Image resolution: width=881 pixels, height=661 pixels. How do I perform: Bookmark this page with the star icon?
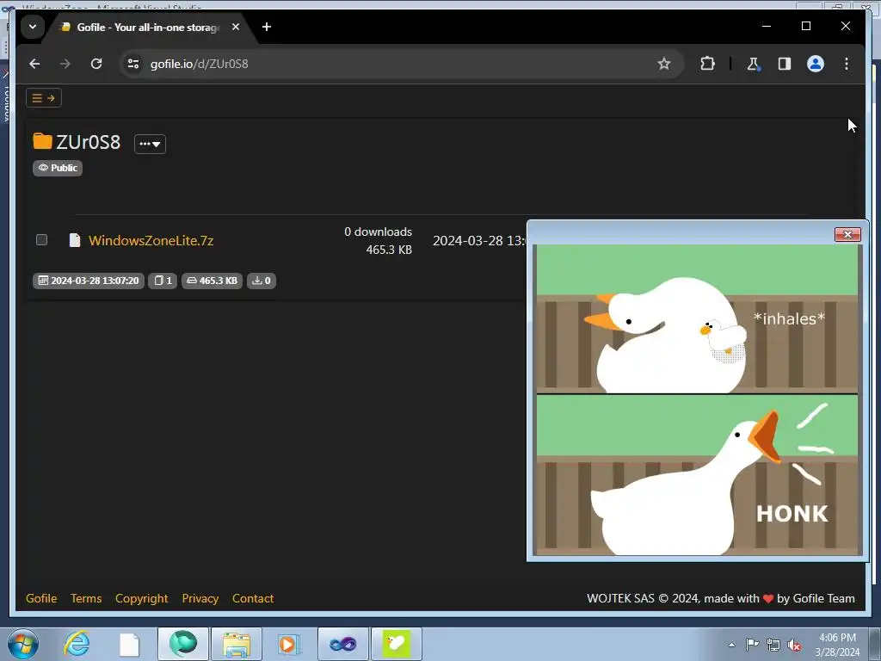tap(664, 64)
